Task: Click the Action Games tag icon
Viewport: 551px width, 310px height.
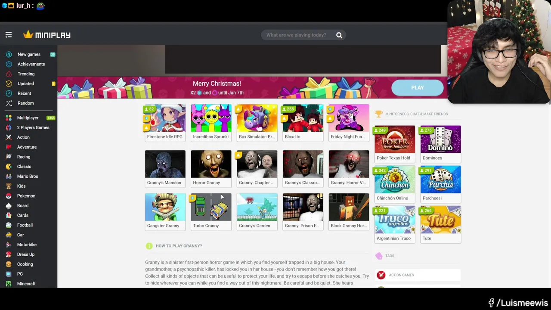Action: (381, 275)
